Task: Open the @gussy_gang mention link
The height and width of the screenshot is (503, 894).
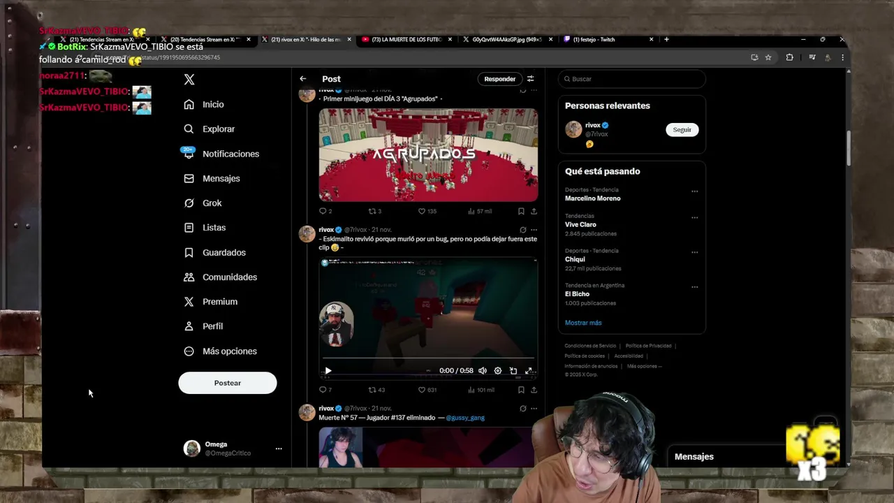Action: coord(465,418)
